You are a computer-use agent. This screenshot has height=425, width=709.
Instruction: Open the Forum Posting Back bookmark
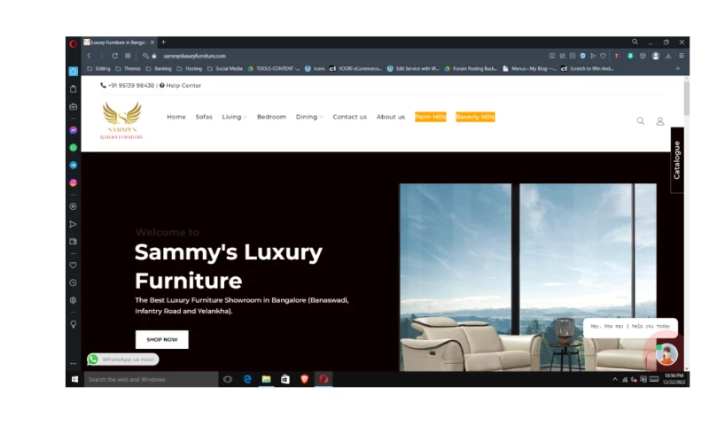pyautogui.click(x=471, y=69)
